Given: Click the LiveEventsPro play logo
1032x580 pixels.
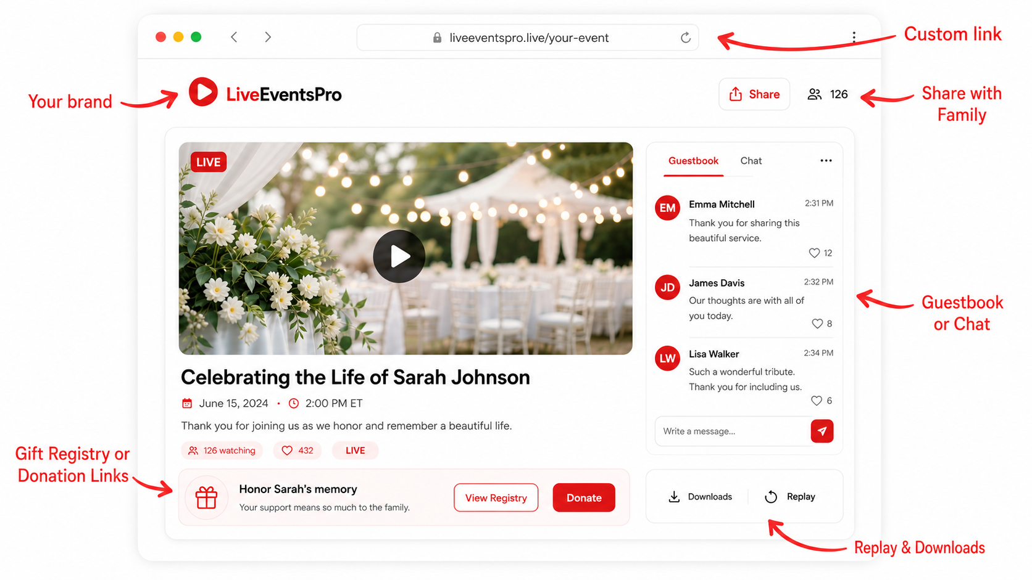Looking at the screenshot, I should tap(203, 92).
